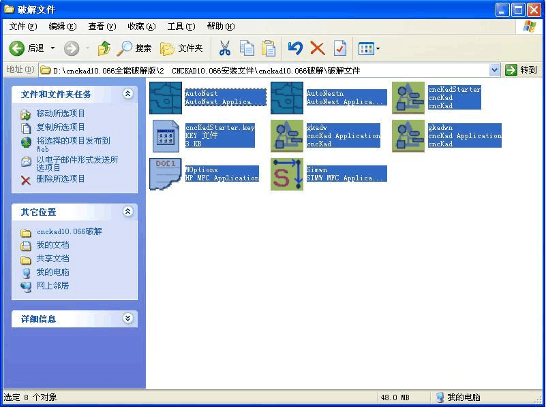Click the Simwn file name text

(x=316, y=169)
